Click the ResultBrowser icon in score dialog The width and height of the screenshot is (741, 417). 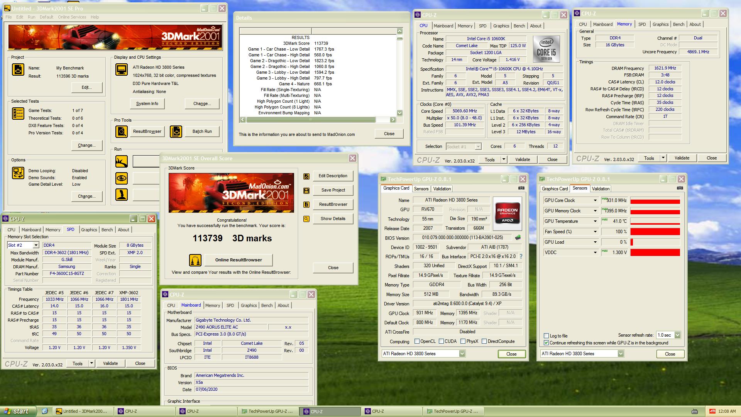[306, 205]
